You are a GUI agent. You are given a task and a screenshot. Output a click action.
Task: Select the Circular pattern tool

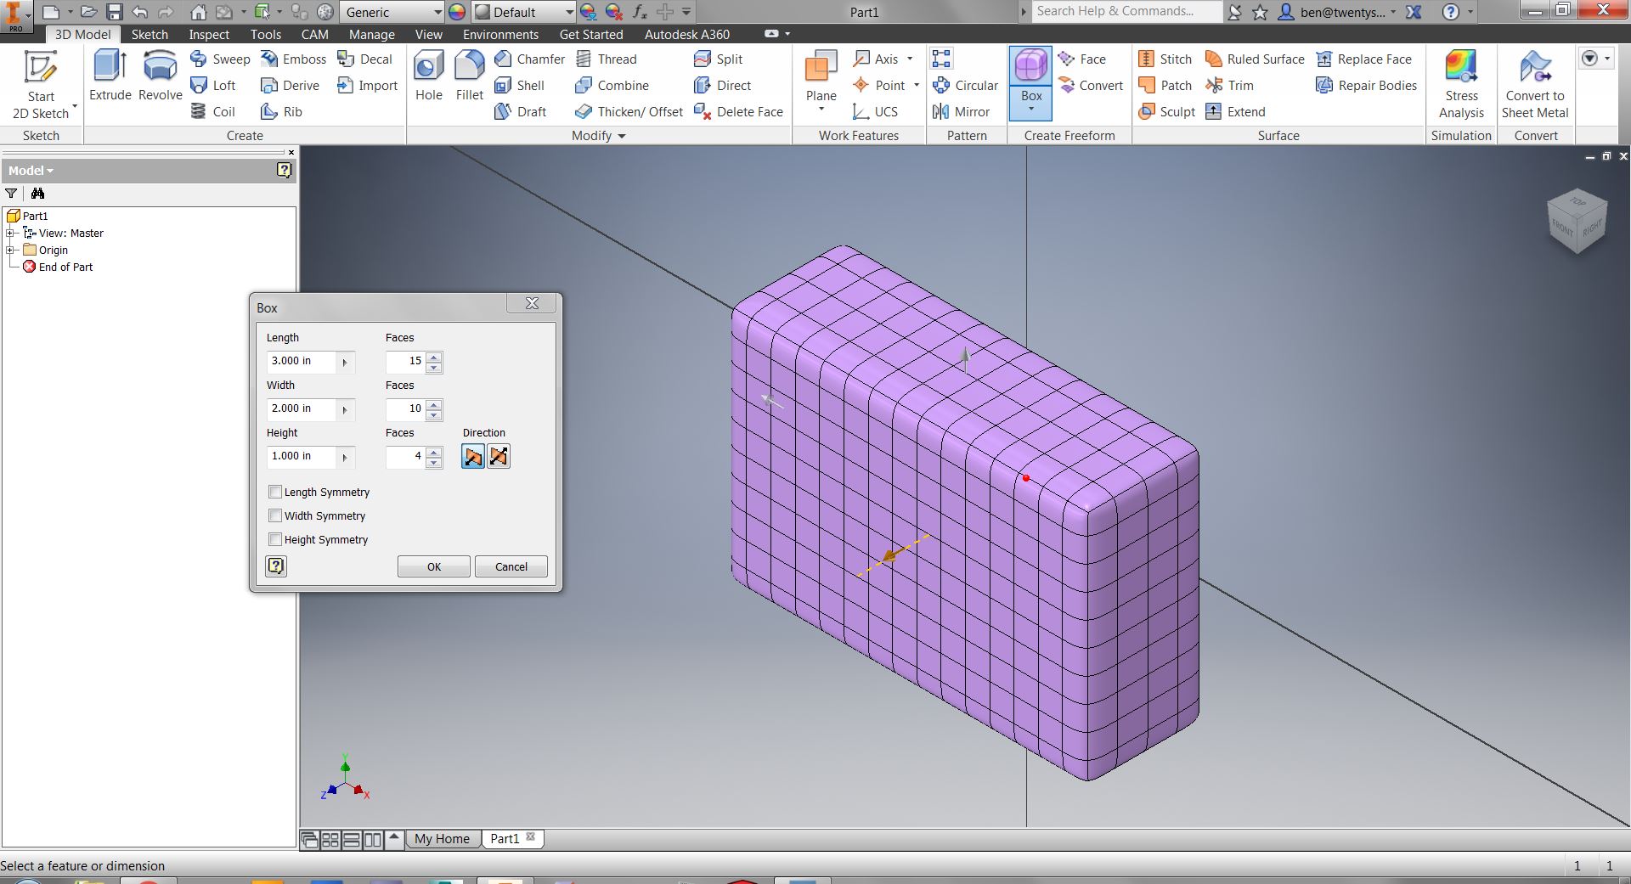coord(964,85)
